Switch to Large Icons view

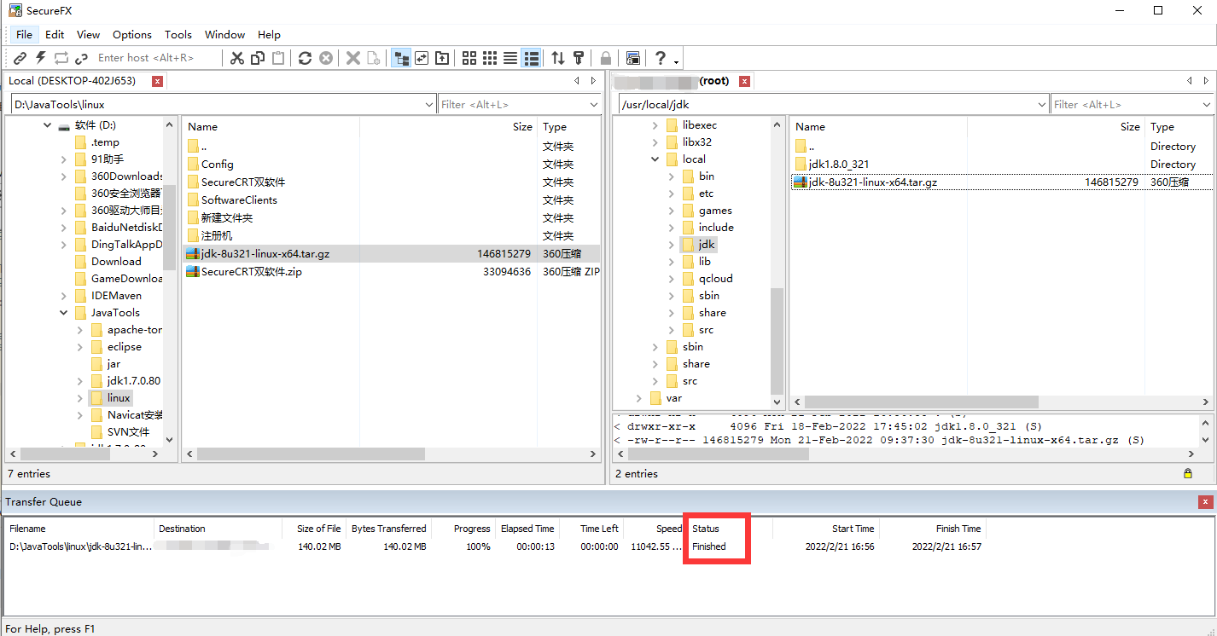point(469,58)
